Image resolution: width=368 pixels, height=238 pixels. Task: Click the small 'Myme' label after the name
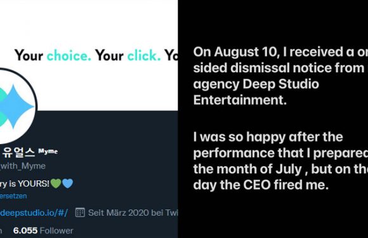click(x=48, y=152)
